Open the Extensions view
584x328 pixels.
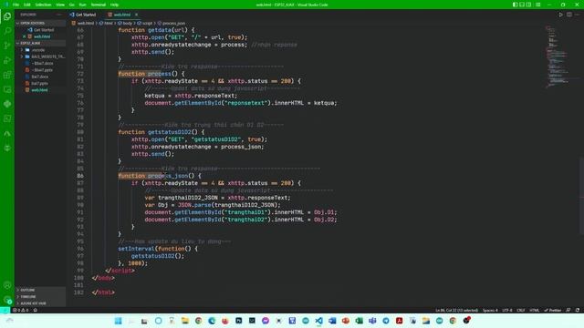coord(7,75)
